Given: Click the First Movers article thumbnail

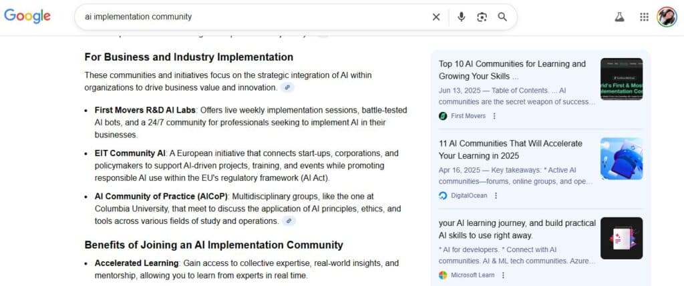Looking at the screenshot, I should (x=621, y=79).
